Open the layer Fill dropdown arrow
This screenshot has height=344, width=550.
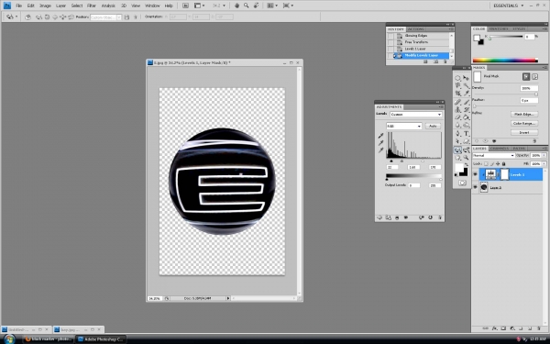544,164
